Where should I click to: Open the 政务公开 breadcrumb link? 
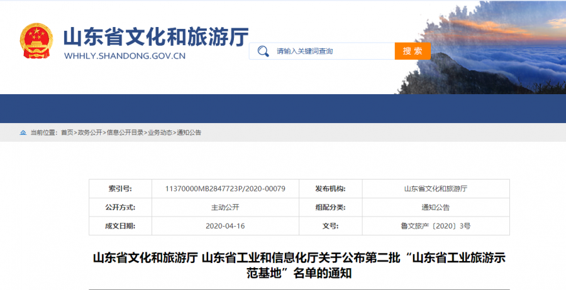pos(90,132)
